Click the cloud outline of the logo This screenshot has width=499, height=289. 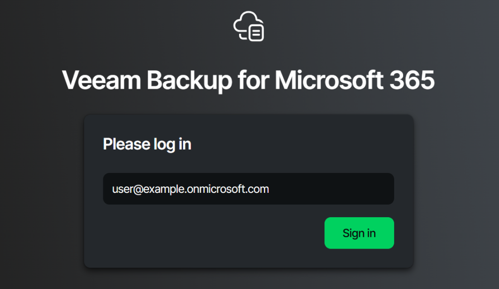(x=245, y=21)
